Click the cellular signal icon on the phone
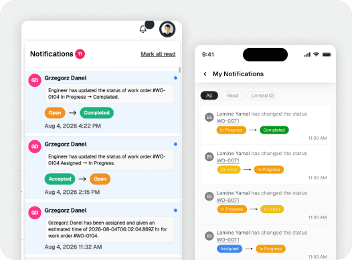Image resolution: width=352 pixels, height=260 pixels. pos(307,54)
